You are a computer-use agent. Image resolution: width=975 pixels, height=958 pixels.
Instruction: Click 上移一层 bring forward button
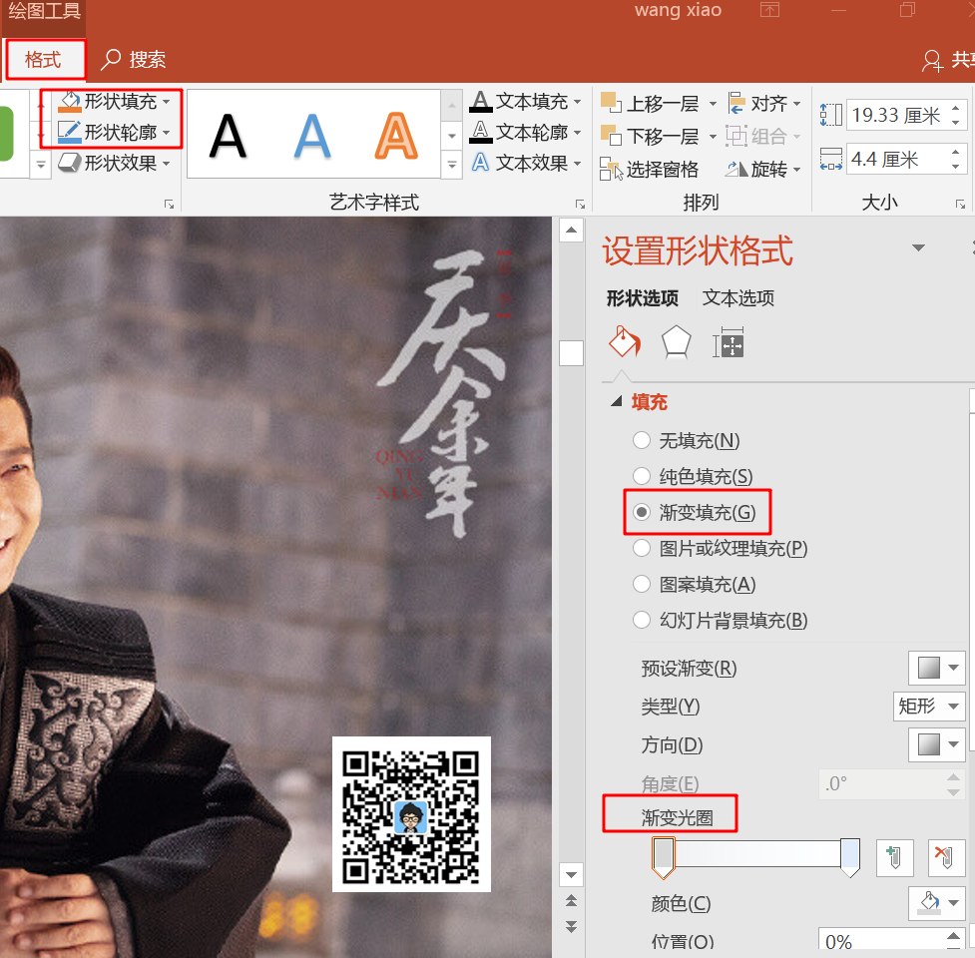pos(650,103)
